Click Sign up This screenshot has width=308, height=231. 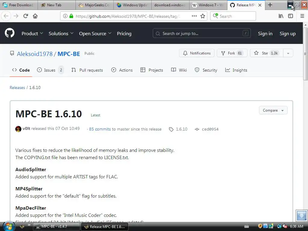[288, 34]
